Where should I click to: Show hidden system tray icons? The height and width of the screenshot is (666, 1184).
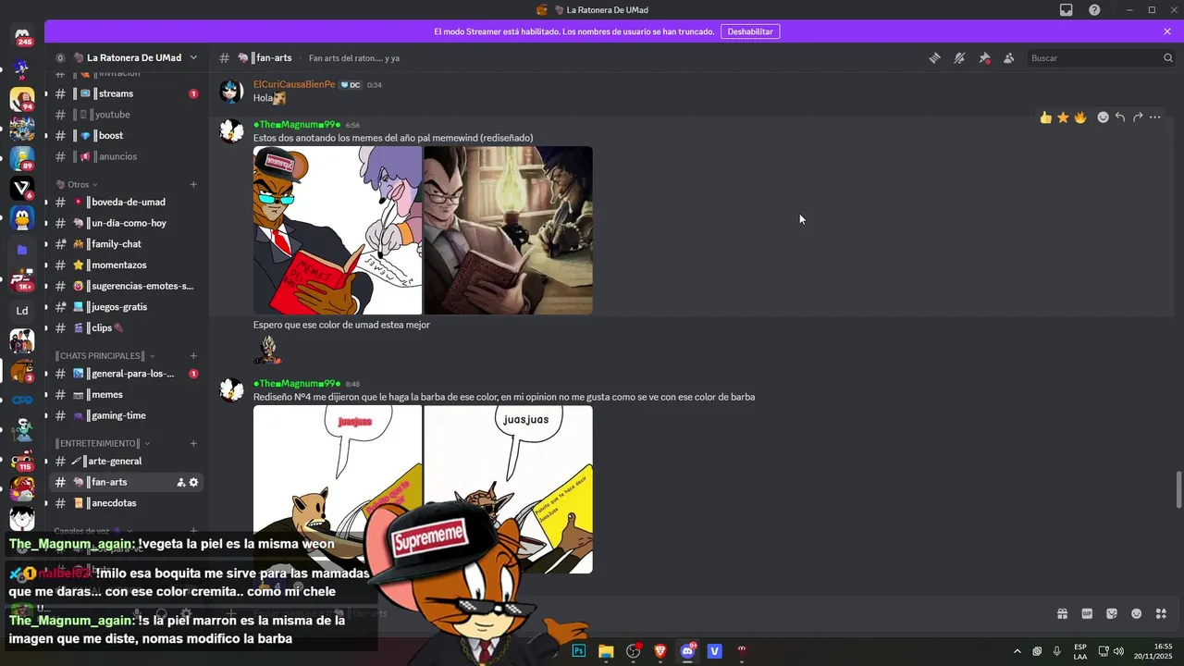click(x=1017, y=651)
